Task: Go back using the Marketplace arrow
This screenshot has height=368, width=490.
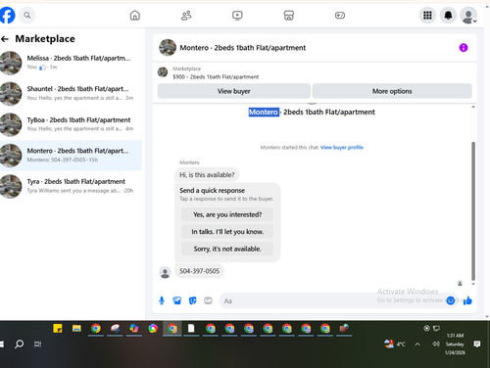Action: coord(5,39)
